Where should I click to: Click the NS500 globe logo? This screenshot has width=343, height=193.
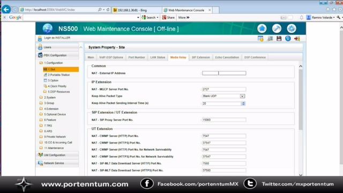coord(48,28)
